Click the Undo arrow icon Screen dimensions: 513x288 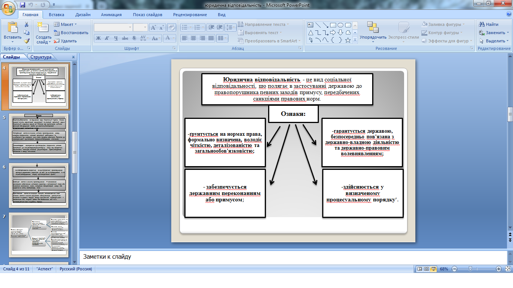[x=32, y=5]
